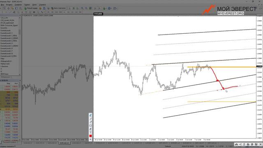The image size is (263, 148).
Task: Print the captured screenshot
Action: click(x=248, y=144)
